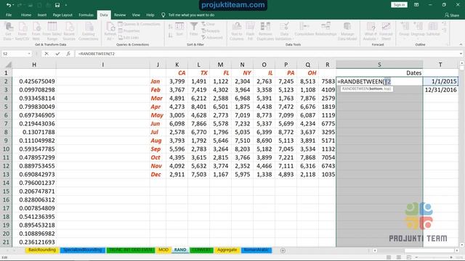Switch to the Review tab
465x261 pixels.
click(x=120, y=14)
